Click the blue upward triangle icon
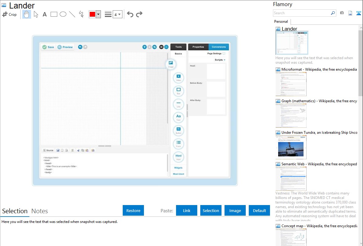363x246 pixels. tap(358, 13)
